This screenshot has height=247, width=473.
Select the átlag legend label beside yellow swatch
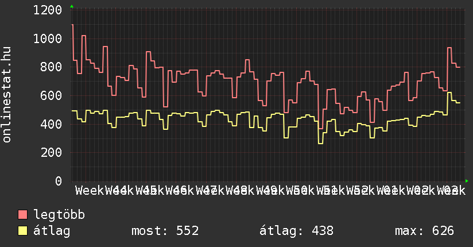(52, 231)
